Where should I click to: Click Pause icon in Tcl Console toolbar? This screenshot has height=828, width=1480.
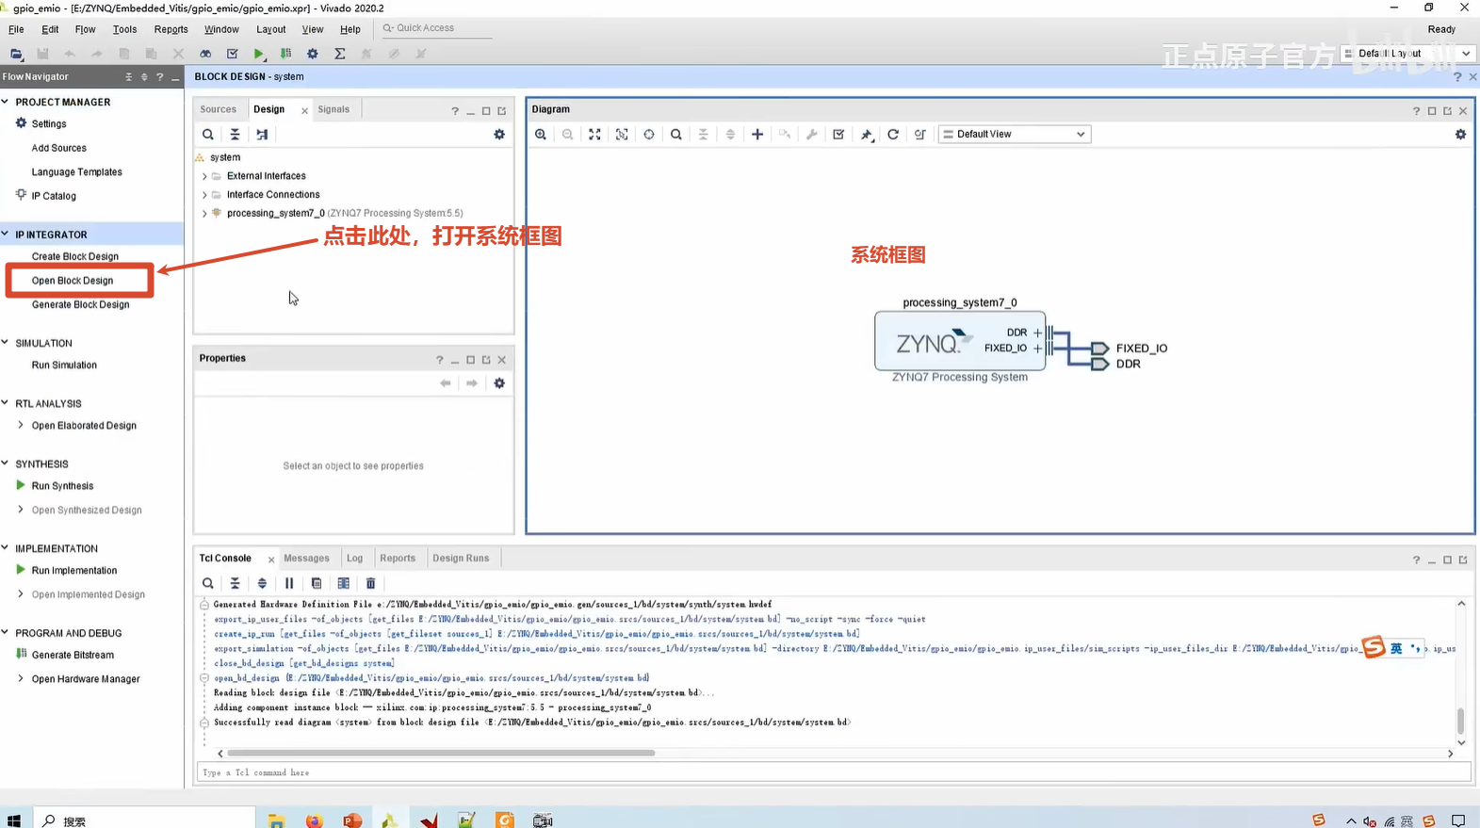(289, 583)
